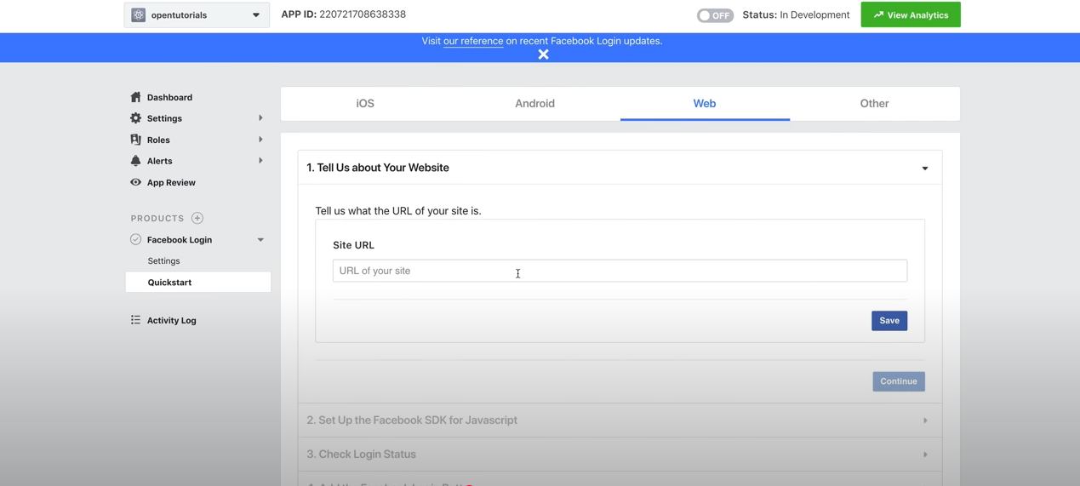
Task: Switch to the Android tab
Action: point(534,103)
